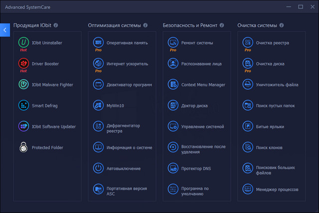Open IObit Uninstaller tool icon
Screen dimensions: 319x213
24,42
